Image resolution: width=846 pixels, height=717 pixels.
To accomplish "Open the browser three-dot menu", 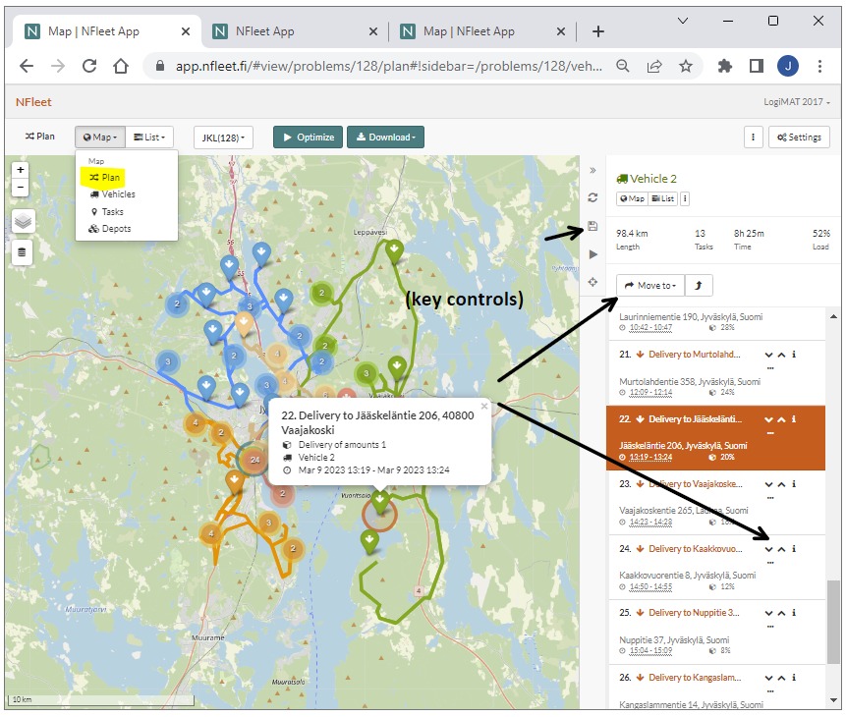I will (x=819, y=66).
